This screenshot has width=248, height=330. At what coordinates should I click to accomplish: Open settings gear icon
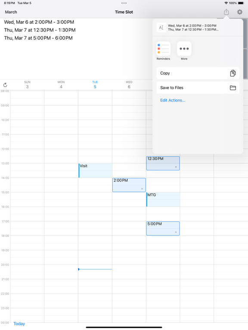click(239, 12)
